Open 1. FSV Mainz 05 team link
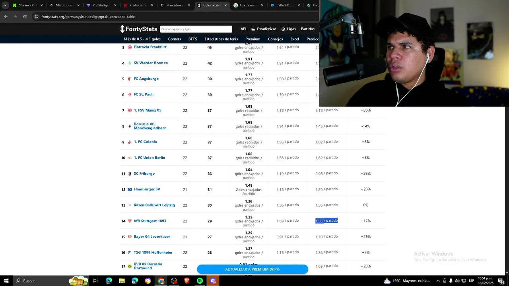 click(x=148, y=110)
